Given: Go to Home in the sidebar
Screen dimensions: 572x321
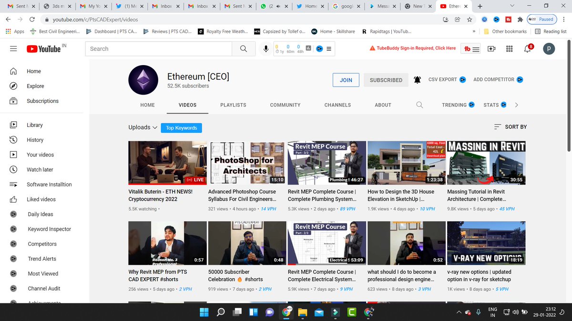Looking at the screenshot, I should click(x=33, y=71).
